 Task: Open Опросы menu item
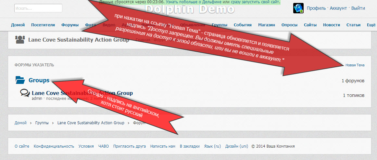(x=289, y=25)
